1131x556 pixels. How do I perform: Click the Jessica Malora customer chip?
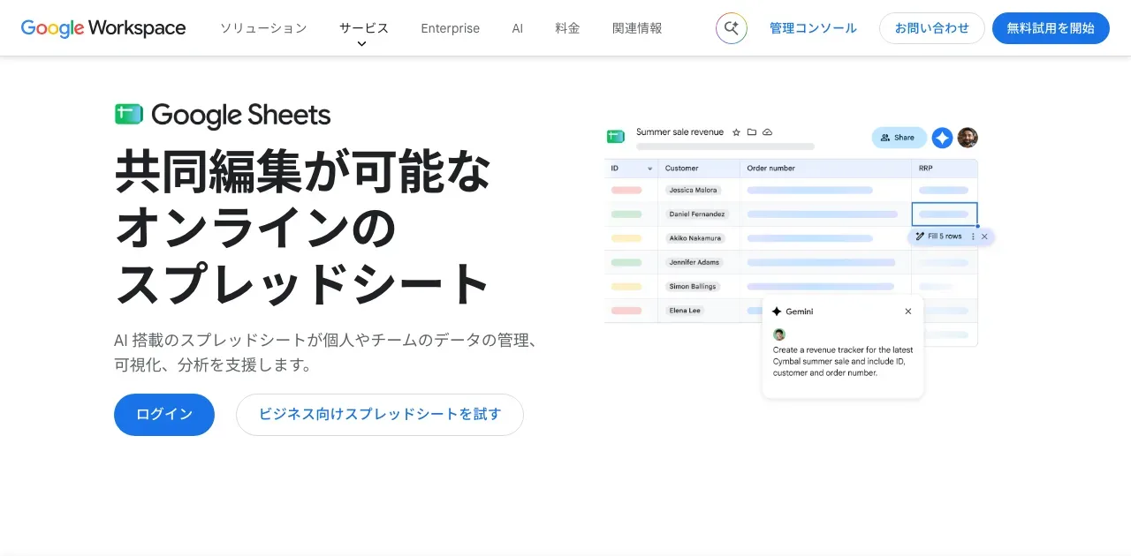(x=694, y=190)
